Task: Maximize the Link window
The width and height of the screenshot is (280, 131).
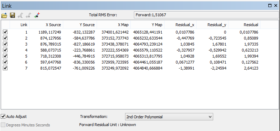Action: (270, 6)
